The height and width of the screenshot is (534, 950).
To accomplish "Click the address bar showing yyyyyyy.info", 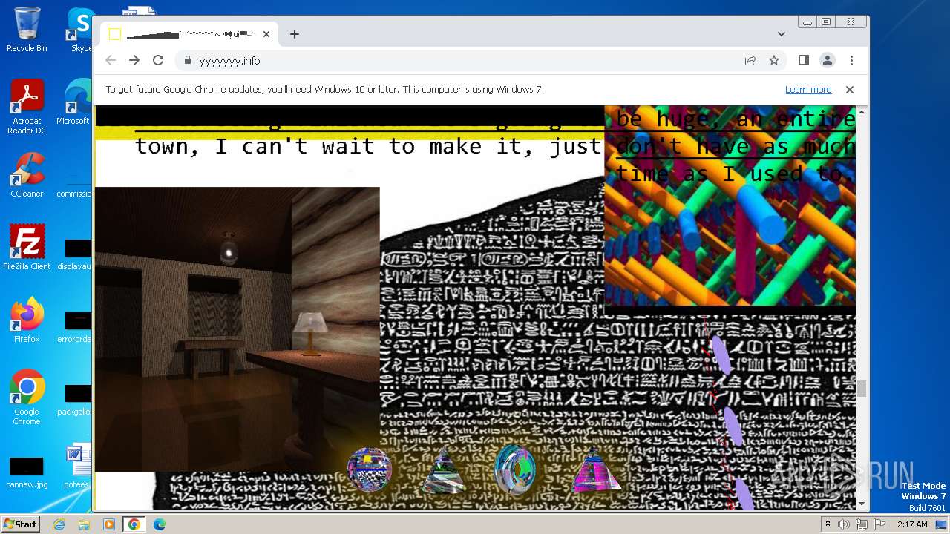I will (481, 61).
